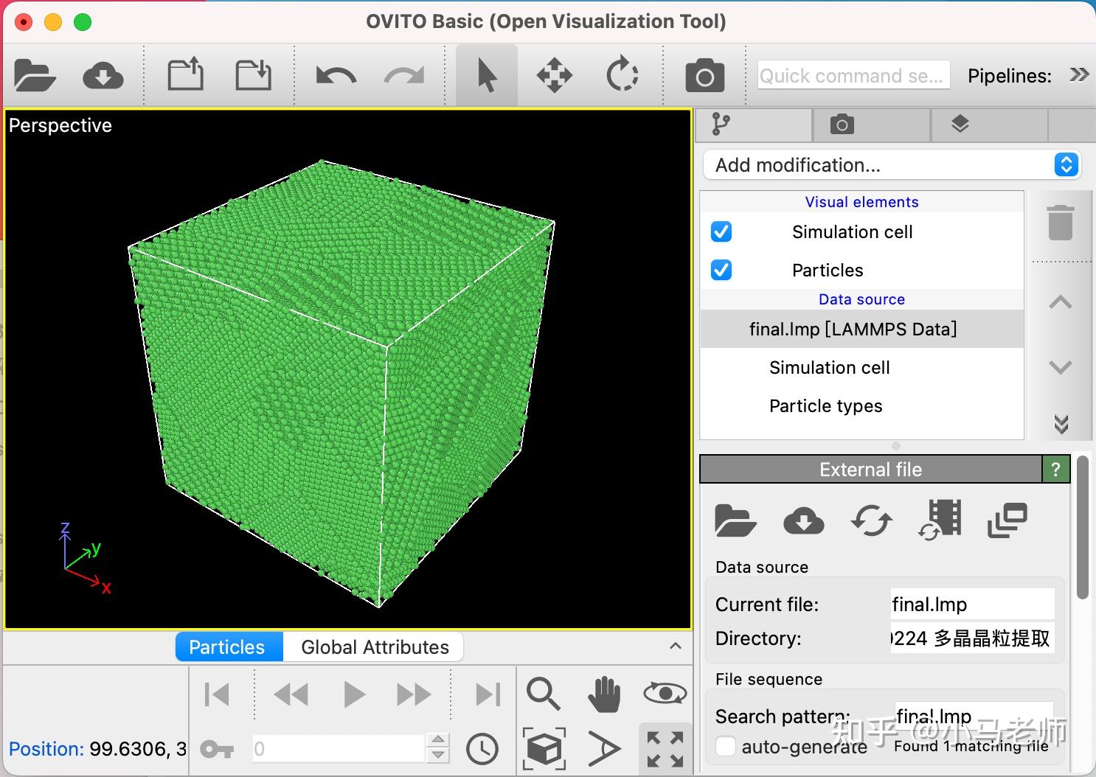Switch to the Global Attributes tab
The height and width of the screenshot is (777, 1096).
375,647
